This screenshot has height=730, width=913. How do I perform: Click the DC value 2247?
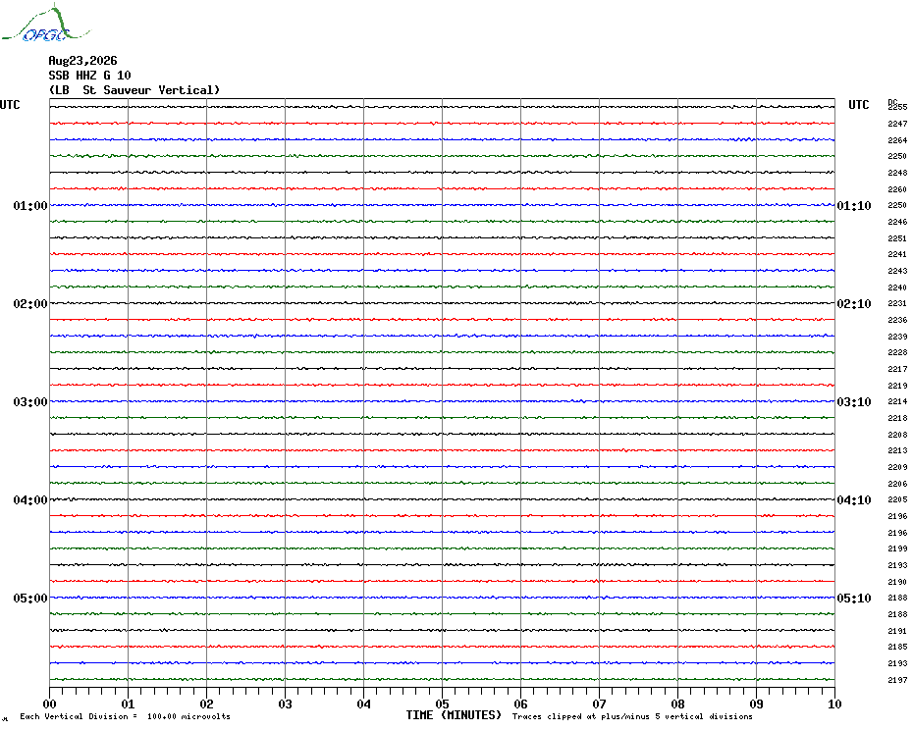pos(897,124)
